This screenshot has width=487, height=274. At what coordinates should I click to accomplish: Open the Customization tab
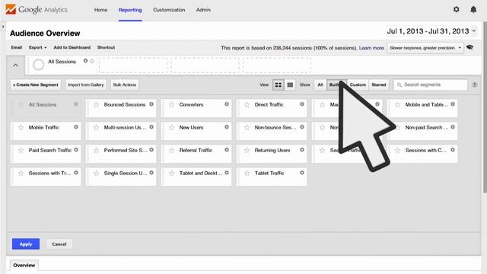tap(169, 10)
